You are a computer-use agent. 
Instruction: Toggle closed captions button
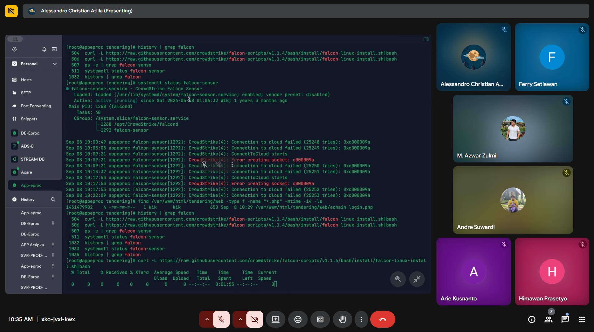320,319
